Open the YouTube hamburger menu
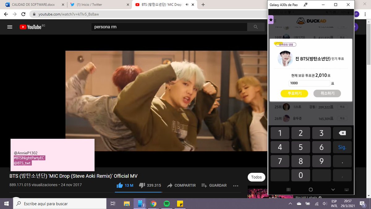Viewport: 371px width, 209px height. point(10,27)
